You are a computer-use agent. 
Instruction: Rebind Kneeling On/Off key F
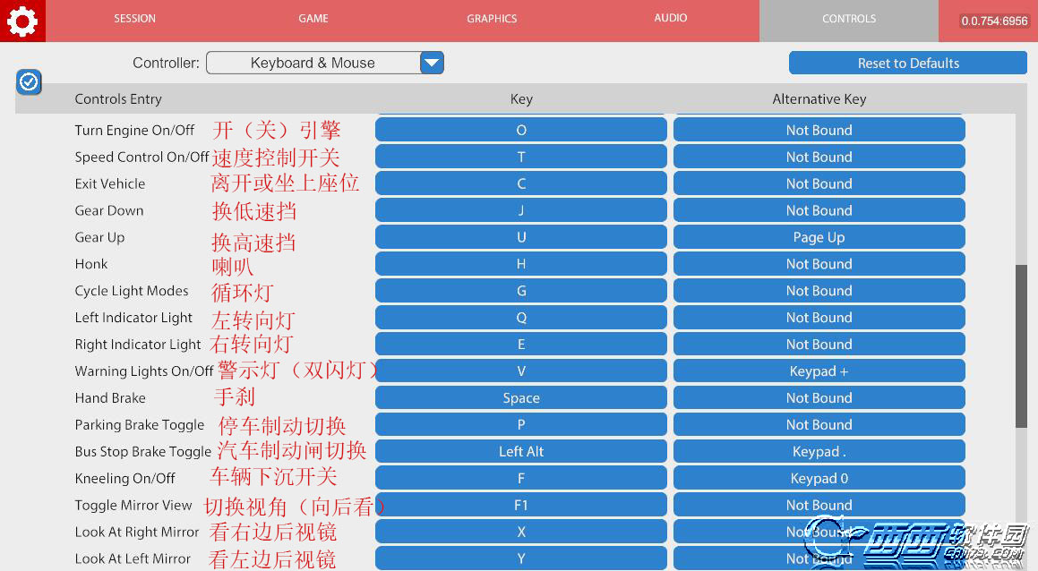(x=521, y=479)
